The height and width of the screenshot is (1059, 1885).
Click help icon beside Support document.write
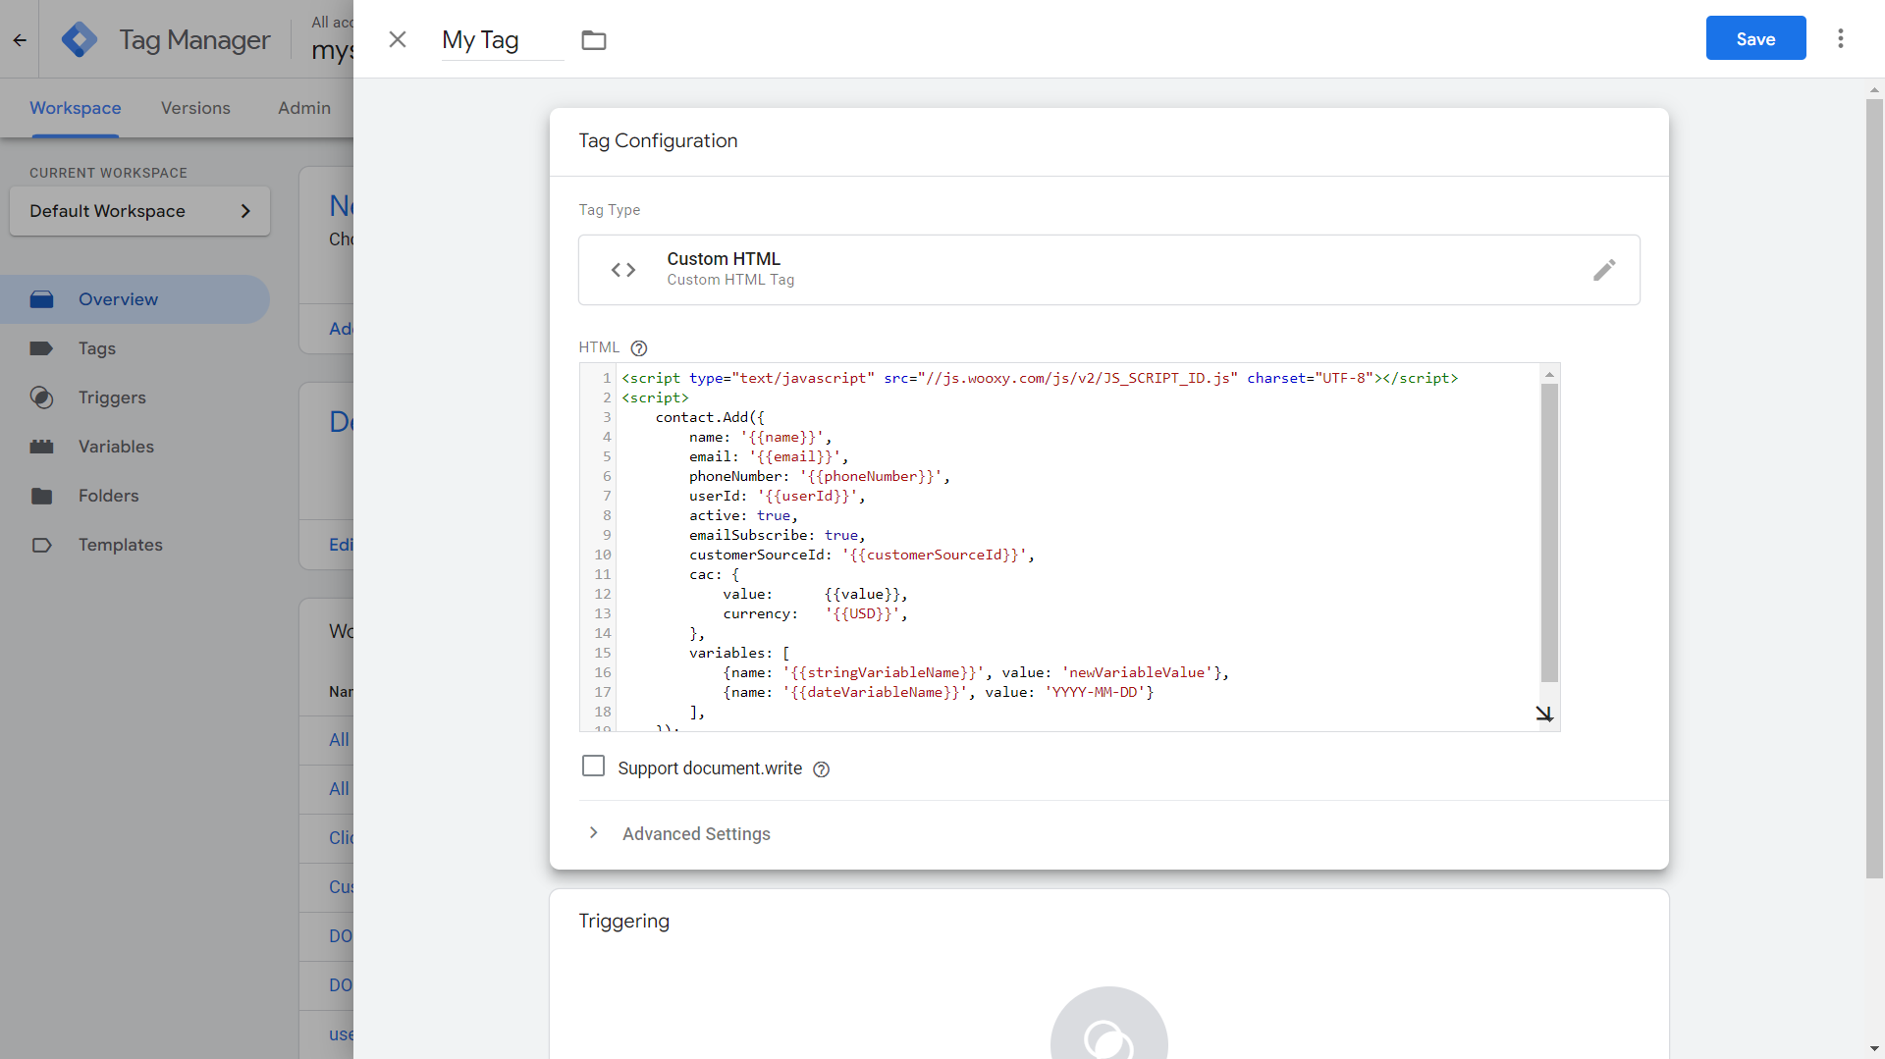coord(822,769)
